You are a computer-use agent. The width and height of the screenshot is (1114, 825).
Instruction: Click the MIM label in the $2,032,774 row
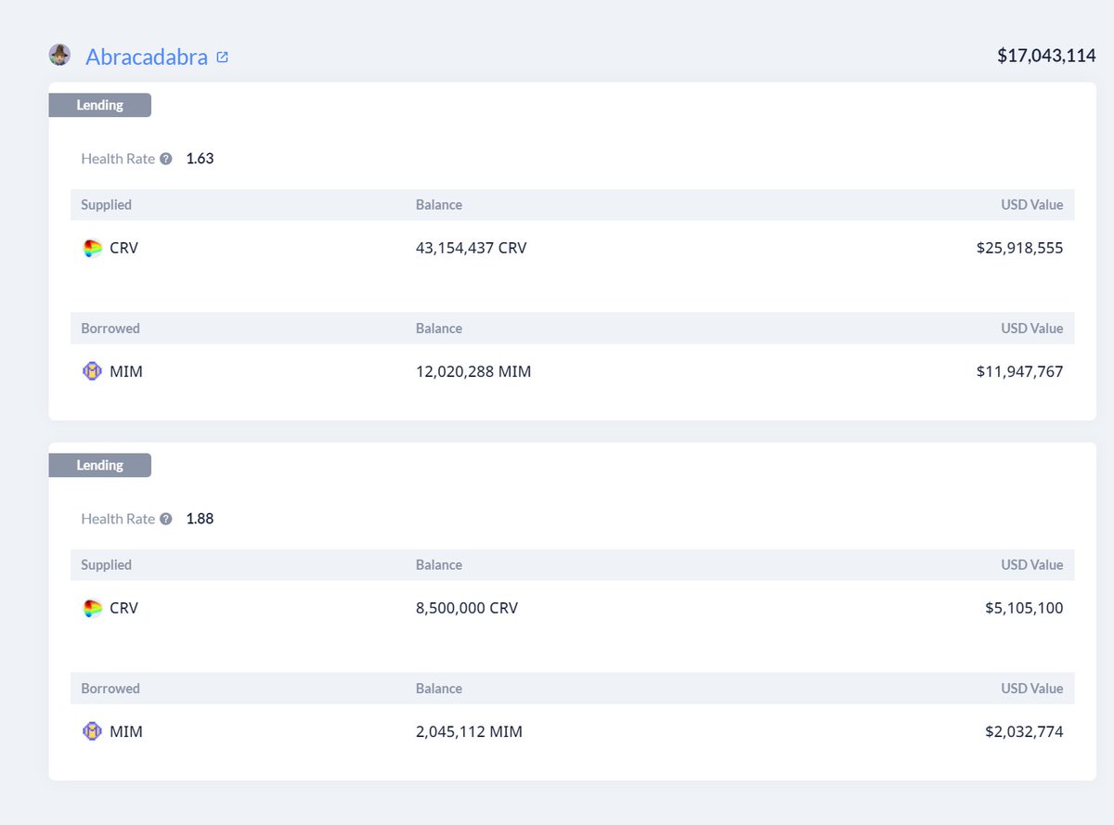(126, 732)
